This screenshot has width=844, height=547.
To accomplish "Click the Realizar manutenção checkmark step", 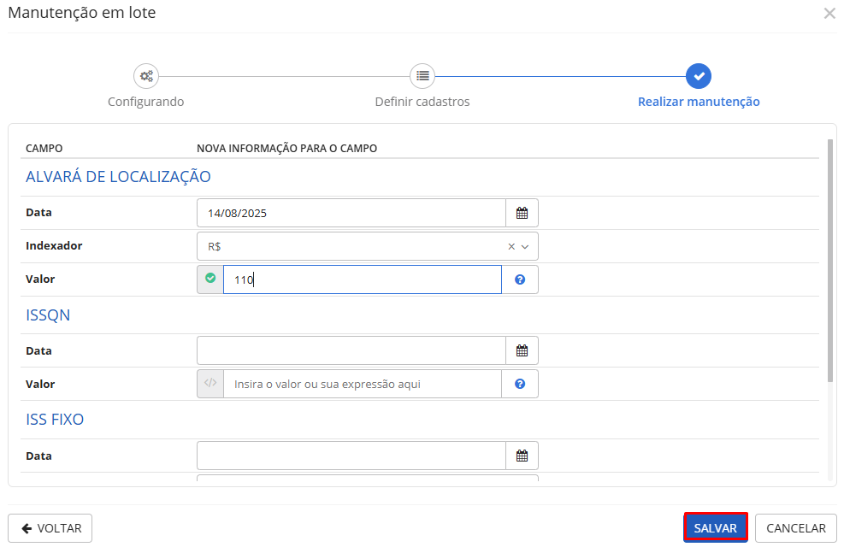I will coord(699,76).
